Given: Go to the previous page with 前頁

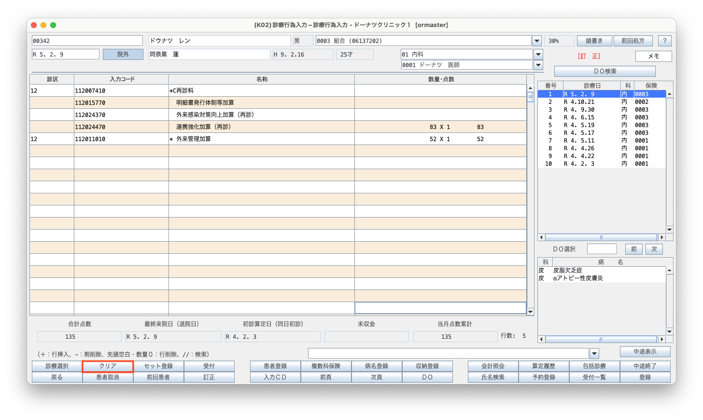Looking at the screenshot, I should pyautogui.click(x=326, y=377).
